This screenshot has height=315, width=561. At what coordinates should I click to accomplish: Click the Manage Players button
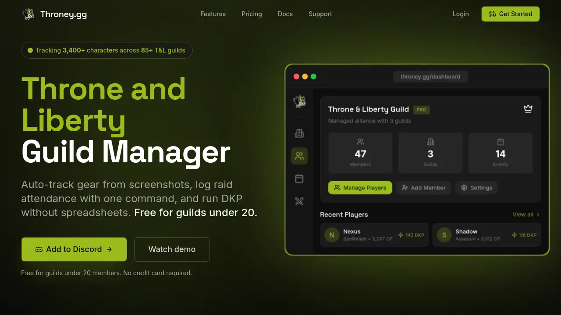click(x=360, y=188)
